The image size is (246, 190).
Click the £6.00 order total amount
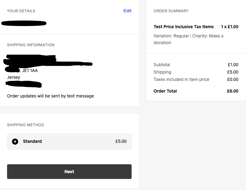233,91
